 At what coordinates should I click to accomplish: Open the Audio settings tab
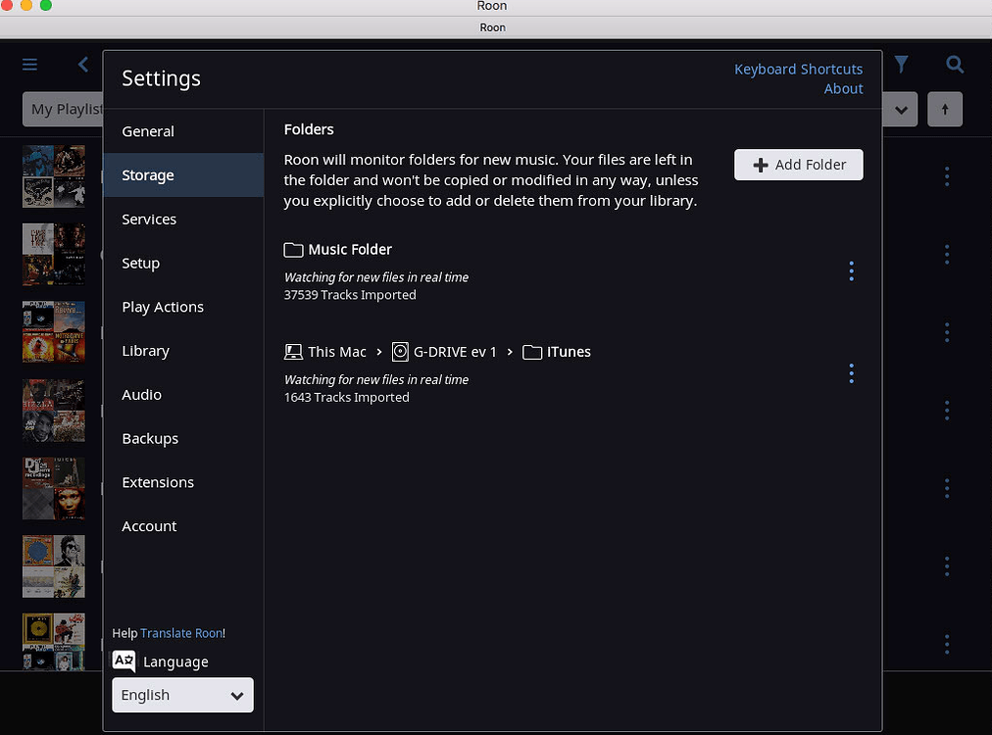coord(183,395)
